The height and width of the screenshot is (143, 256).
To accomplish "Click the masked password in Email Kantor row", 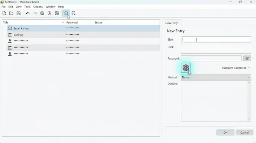I will click(73, 28).
